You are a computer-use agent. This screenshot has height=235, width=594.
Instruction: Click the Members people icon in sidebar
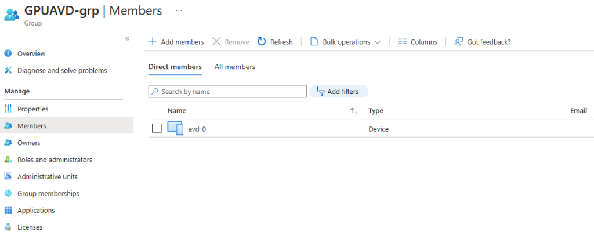point(8,126)
